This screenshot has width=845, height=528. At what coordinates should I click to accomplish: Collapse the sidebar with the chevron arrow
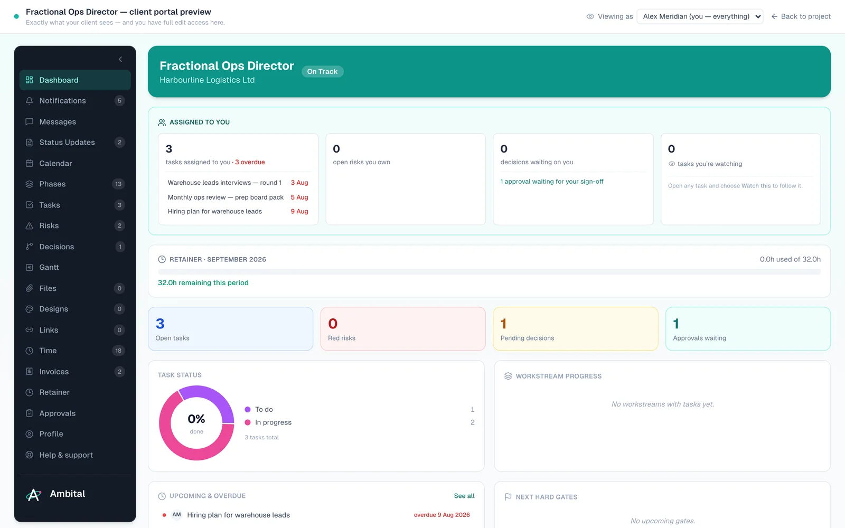tap(120, 59)
